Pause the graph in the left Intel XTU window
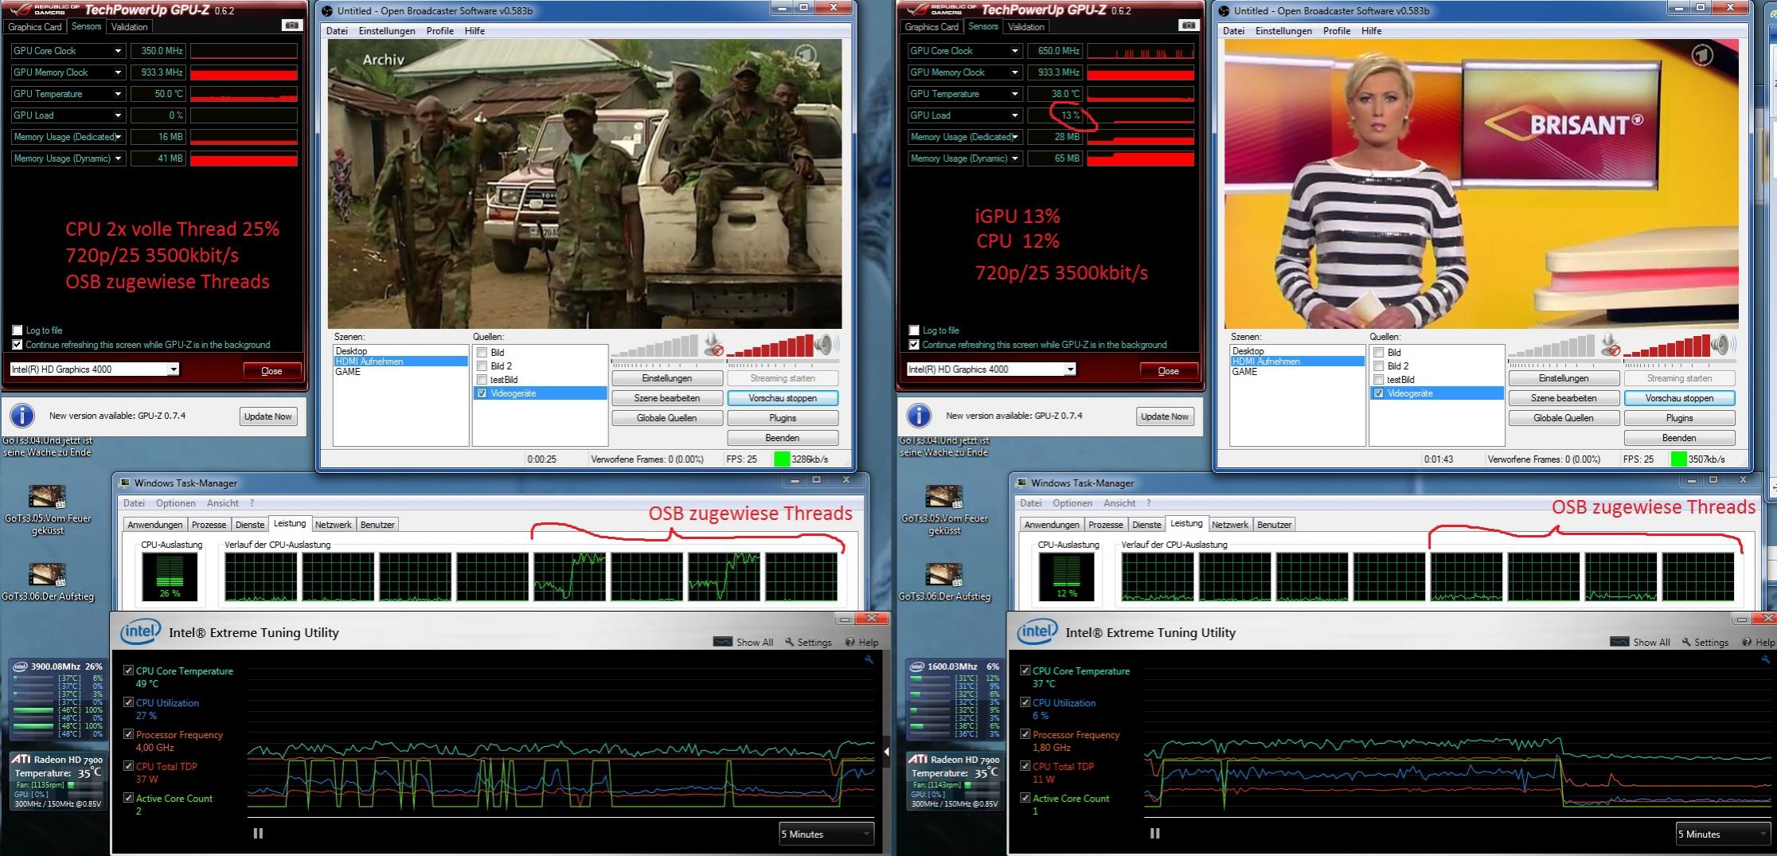Screen dimensions: 1777x856 pos(258,833)
